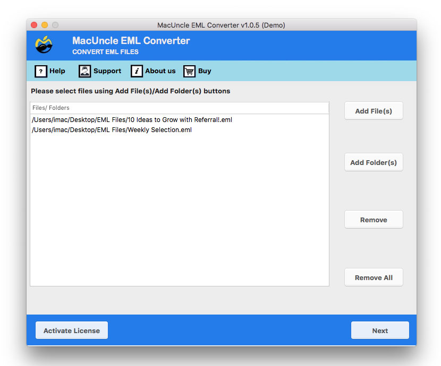Remove the selected file
The width and height of the screenshot is (441, 366).
tap(374, 219)
